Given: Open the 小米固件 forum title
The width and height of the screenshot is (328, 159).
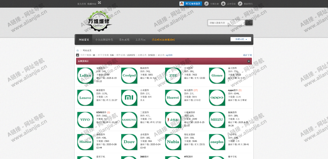Looking at the screenshot, I should [145, 90].
